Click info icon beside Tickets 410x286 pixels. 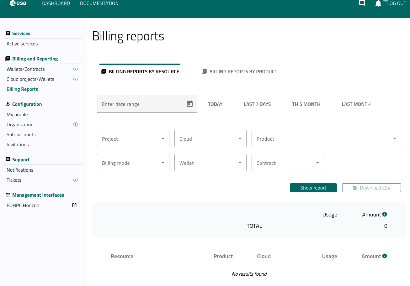(x=76, y=180)
